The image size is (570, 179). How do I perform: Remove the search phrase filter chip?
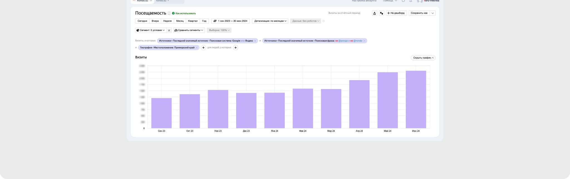tap(364, 41)
